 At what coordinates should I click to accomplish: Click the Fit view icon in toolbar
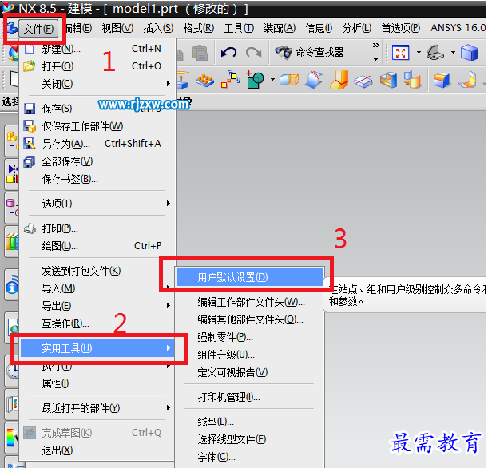(x=400, y=53)
